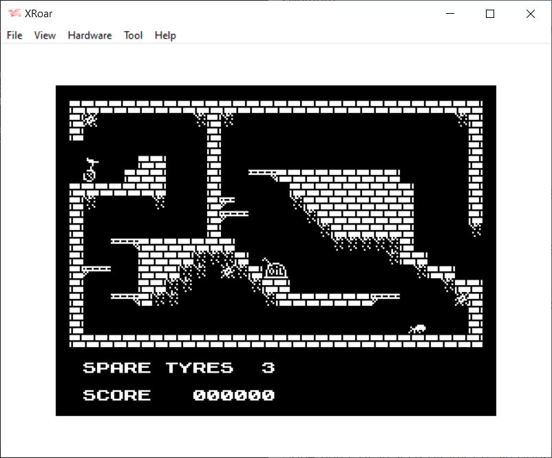The width and height of the screenshot is (552, 458).
Task: Open the Help menu
Action: (165, 35)
